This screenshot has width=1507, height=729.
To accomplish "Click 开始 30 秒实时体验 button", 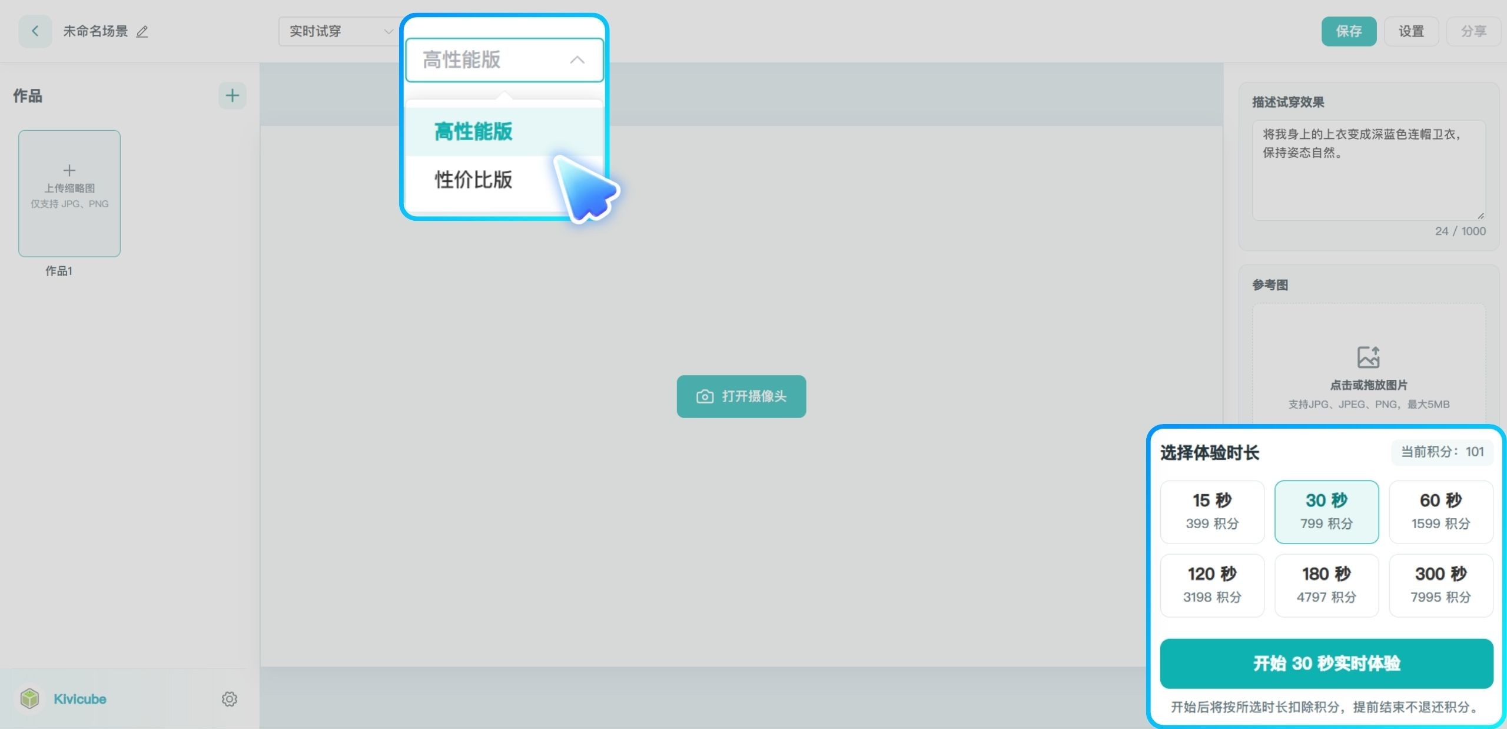I will click(x=1326, y=664).
